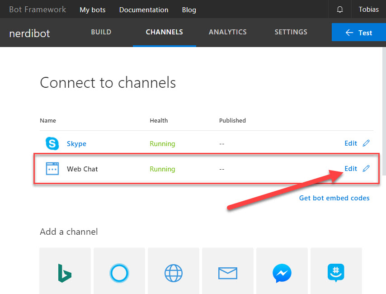Click the Web Chat window icon
Viewport: 386px width, 294px height.
[52, 169]
